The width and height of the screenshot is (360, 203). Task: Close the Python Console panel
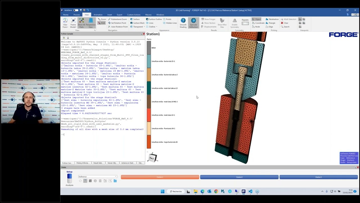point(144,34)
